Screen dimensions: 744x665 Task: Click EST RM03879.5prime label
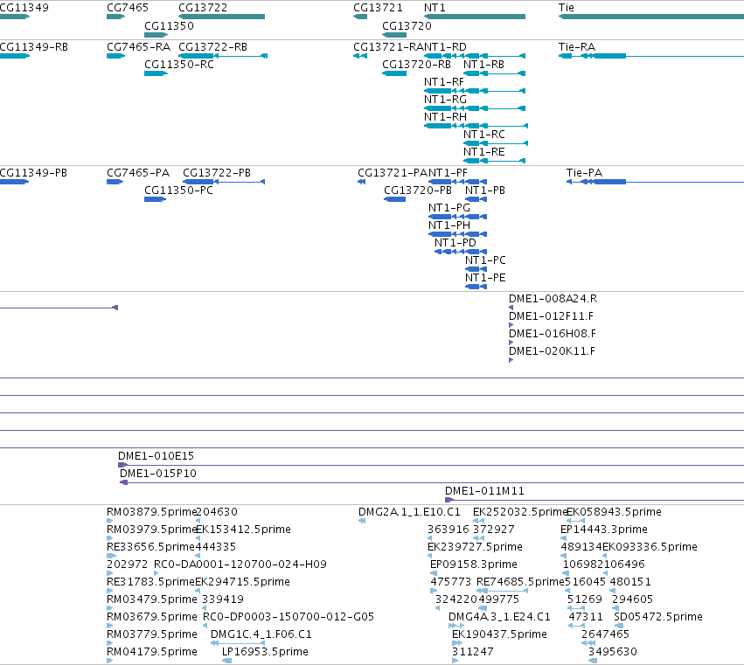point(152,512)
